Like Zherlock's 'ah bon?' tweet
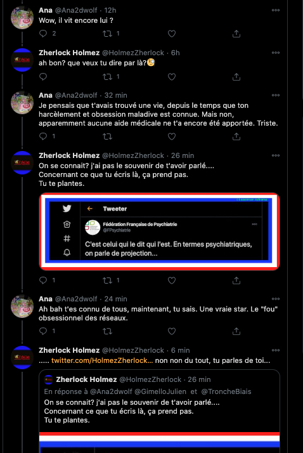Screen dimensions: 303x453 tap(172, 77)
